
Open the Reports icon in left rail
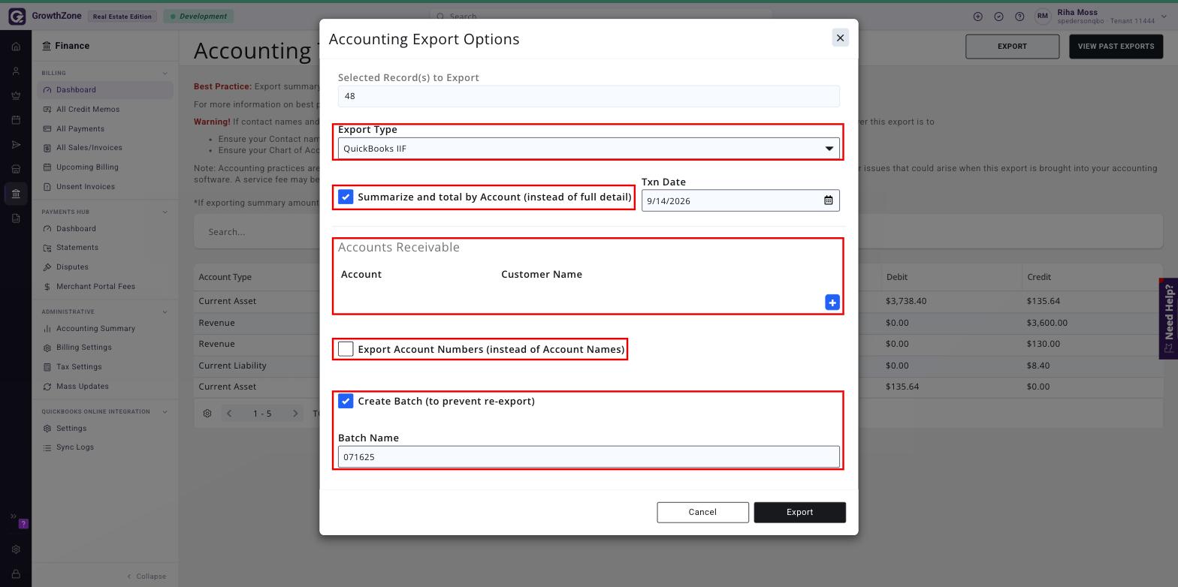click(x=16, y=218)
